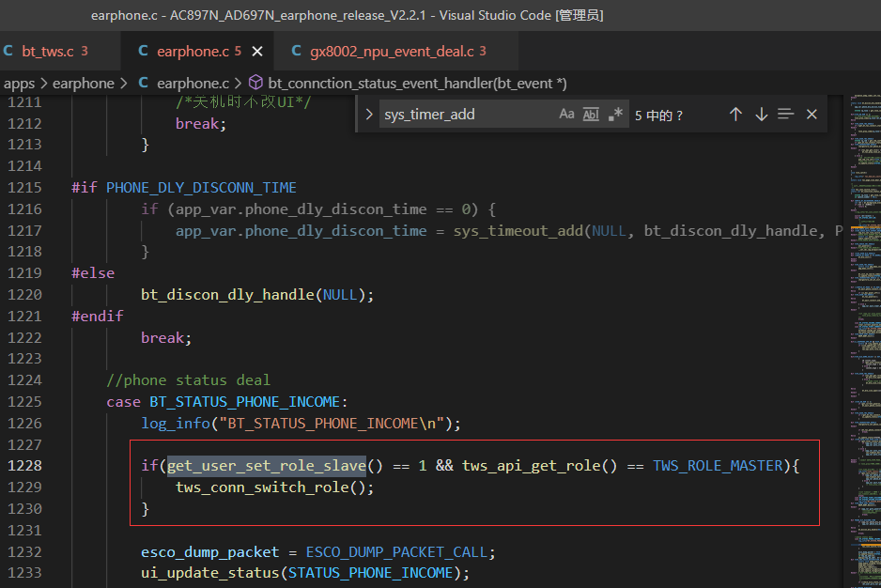Enable regular expression search
This screenshot has width=881, height=588.
click(x=615, y=114)
